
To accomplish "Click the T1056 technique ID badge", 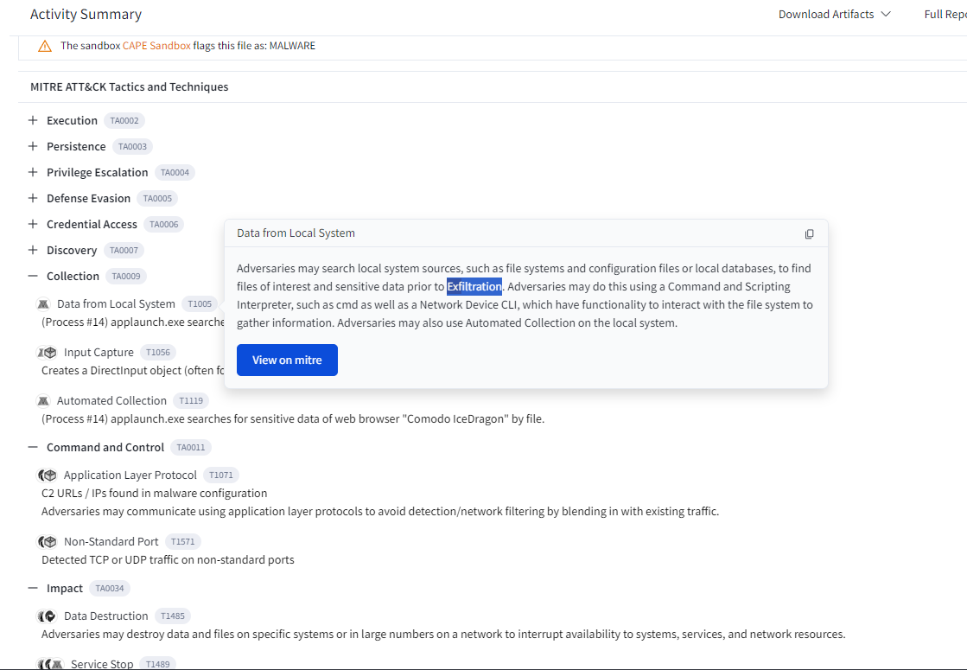I will click(158, 352).
